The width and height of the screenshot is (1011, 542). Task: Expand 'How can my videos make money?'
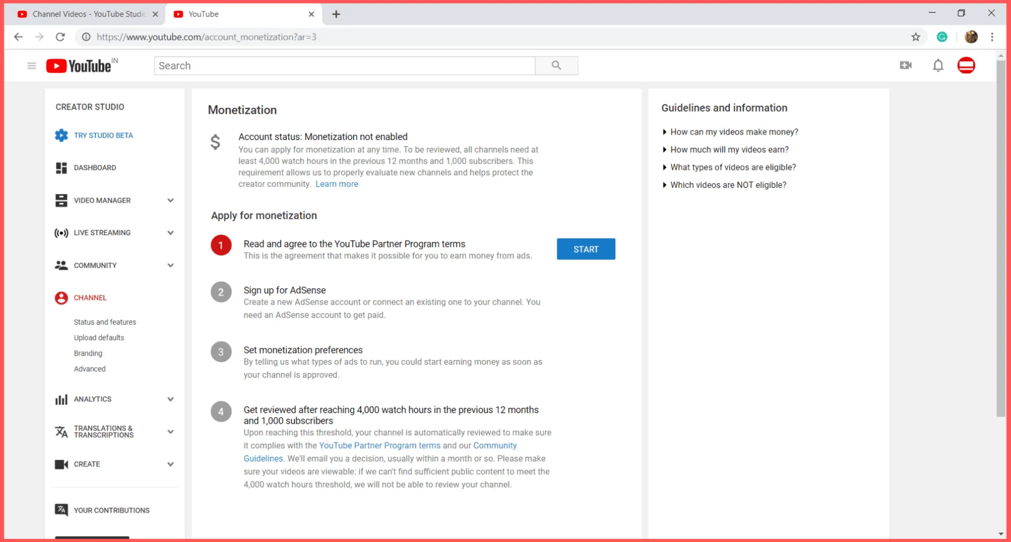coord(730,132)
